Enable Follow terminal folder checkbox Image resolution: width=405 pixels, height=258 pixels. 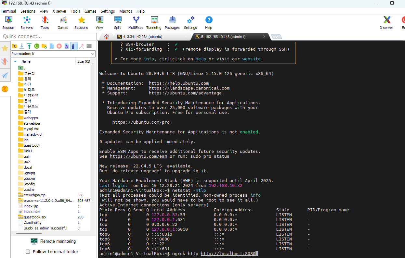28,252
